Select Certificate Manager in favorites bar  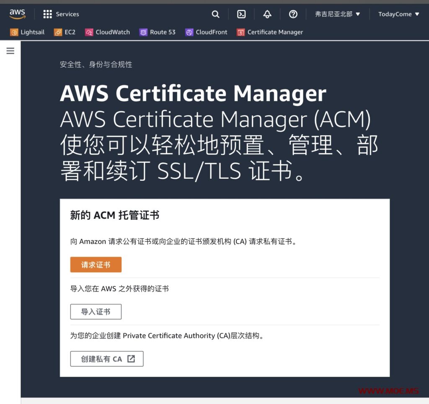(x=270, y=32)
